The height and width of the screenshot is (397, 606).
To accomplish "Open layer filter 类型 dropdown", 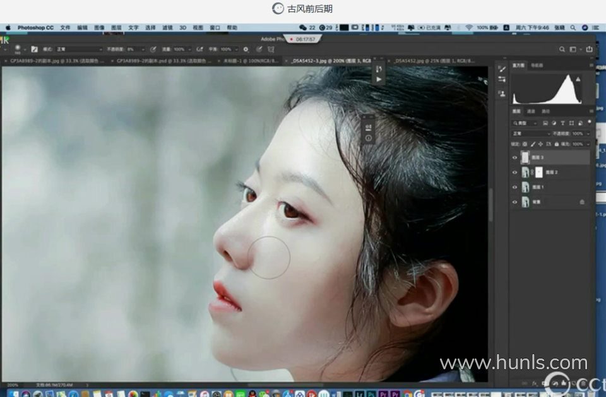I will click(x=525, y=123).
